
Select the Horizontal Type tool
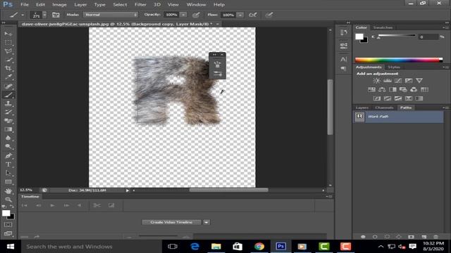pyautogui.click(x=8, y=164)
